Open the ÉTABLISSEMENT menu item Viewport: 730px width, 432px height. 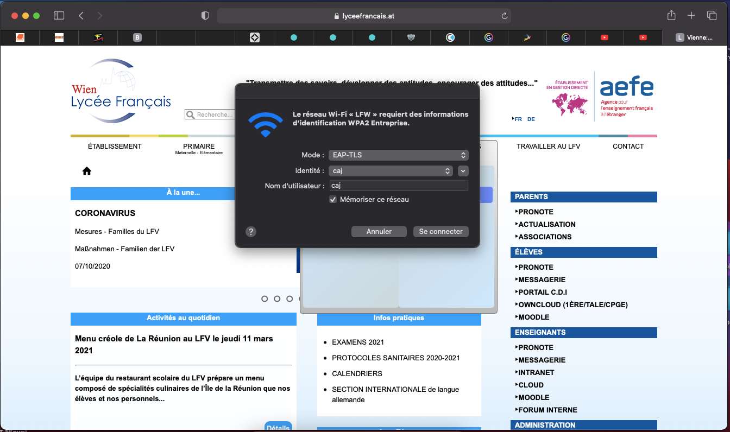click(115, 147)
